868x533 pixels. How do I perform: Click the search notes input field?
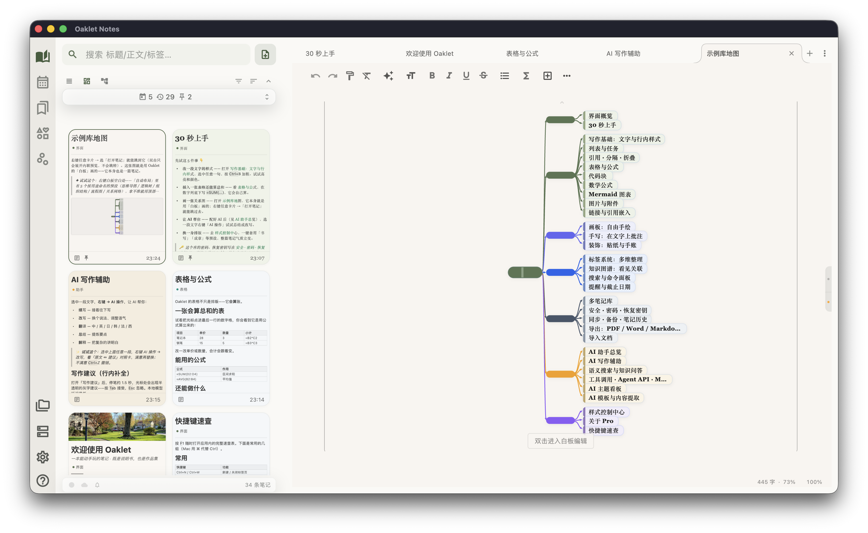point(156,54)
